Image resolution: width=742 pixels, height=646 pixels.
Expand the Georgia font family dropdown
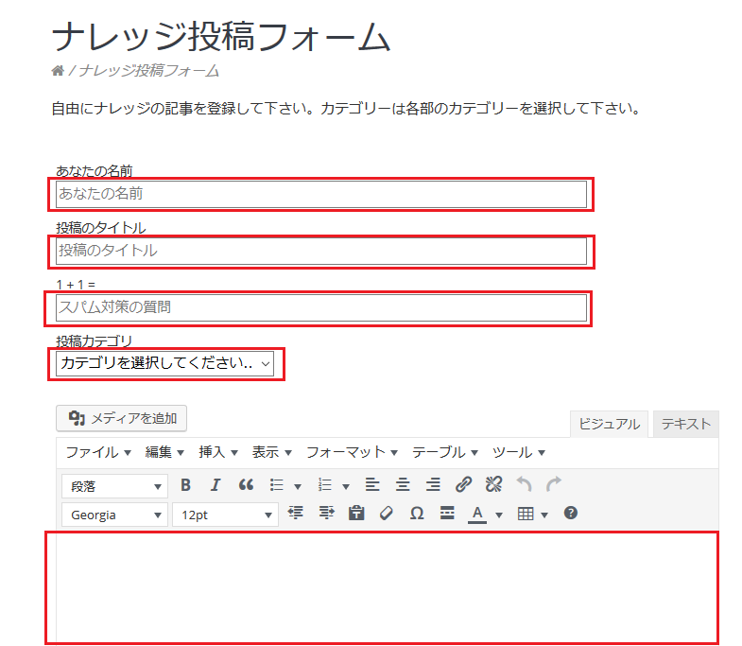tap(114, 515)
